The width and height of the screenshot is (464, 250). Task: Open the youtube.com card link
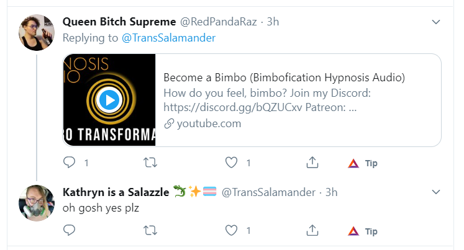tap(209, 123)
